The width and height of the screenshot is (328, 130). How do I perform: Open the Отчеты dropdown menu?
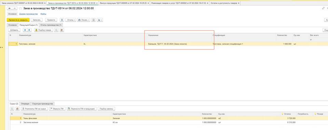coord(71,20)
